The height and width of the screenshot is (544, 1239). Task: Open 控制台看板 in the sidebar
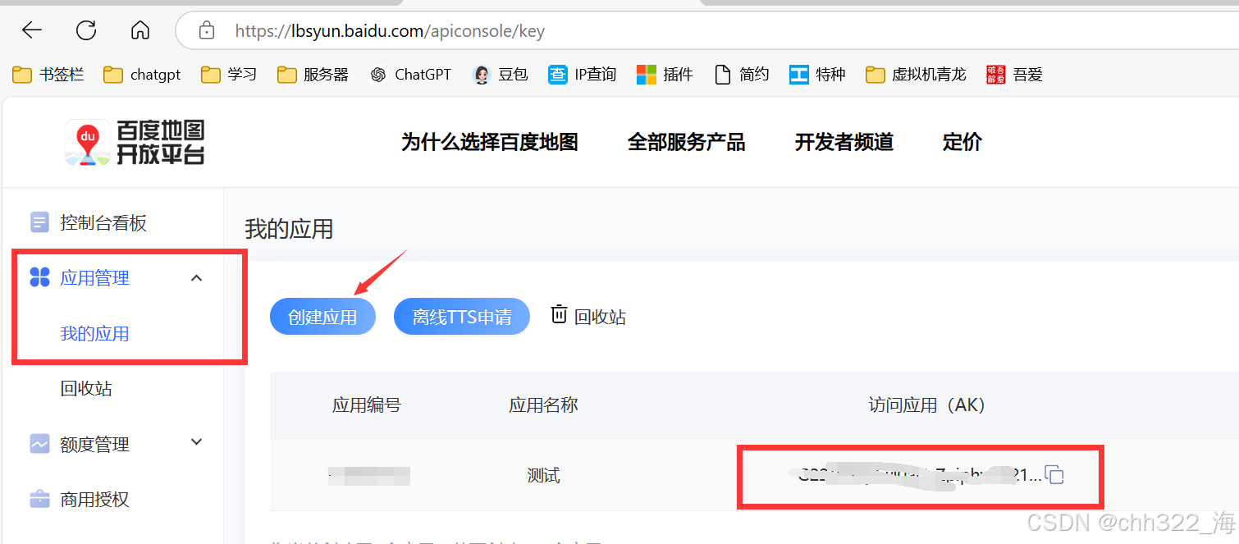pos(103,222)
